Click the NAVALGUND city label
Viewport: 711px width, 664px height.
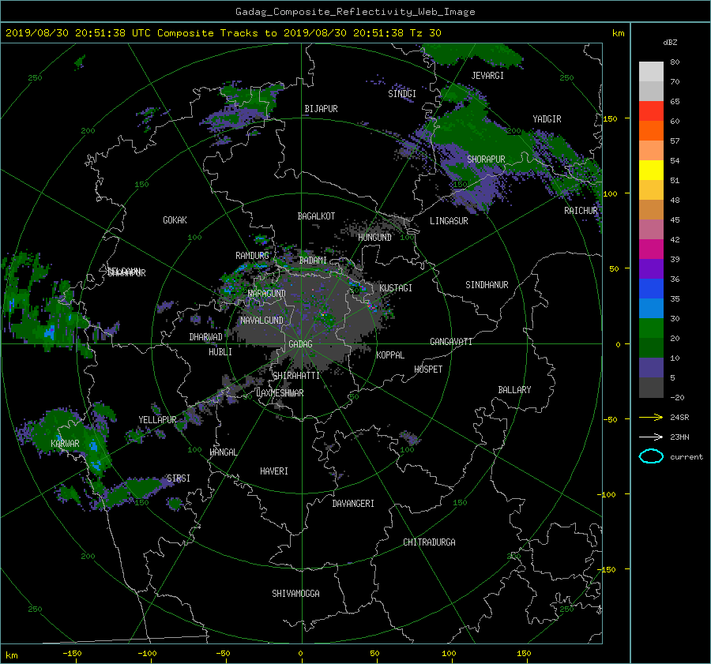coord(261,320)
